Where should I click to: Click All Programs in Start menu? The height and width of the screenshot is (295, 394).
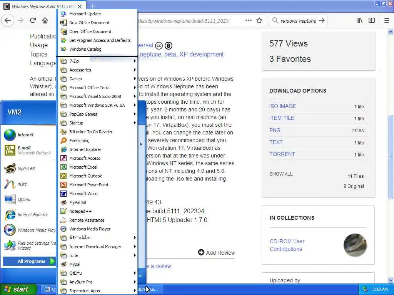point(29,261)
